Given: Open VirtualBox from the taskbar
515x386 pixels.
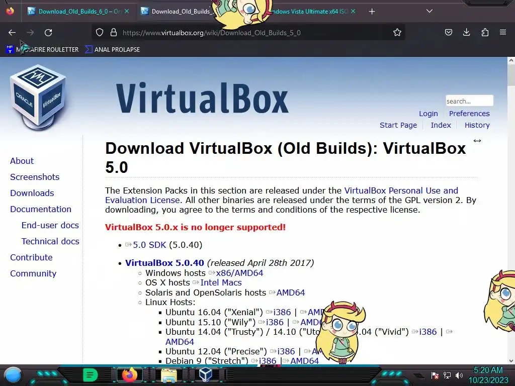Looking at the screenshot, I should tap(206, 375).
